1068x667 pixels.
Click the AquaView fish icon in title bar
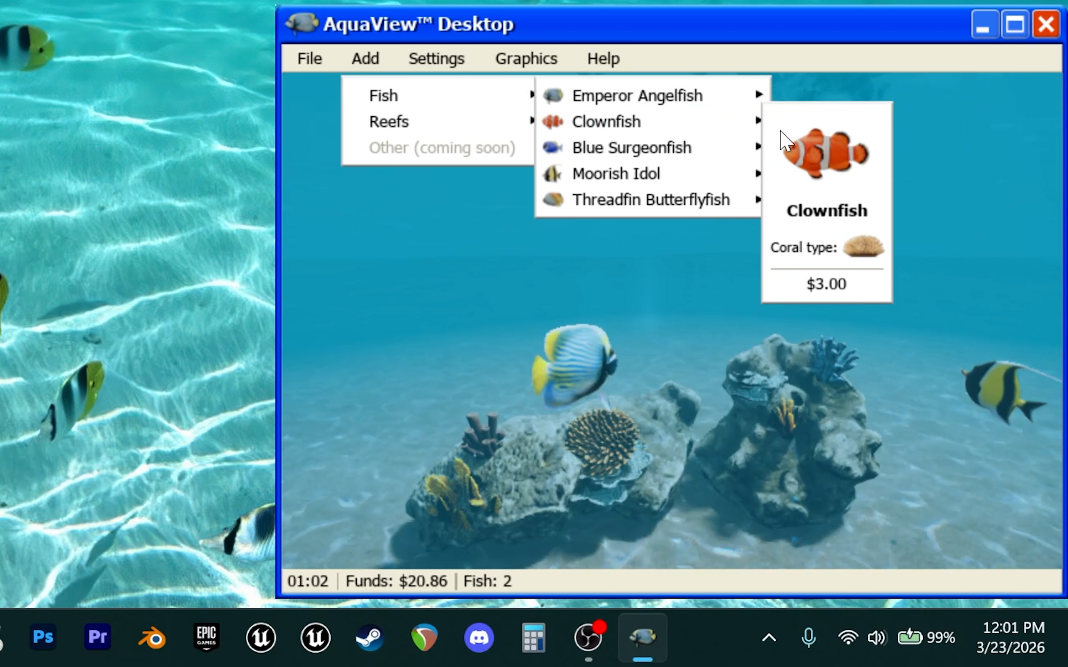[302, 23]
